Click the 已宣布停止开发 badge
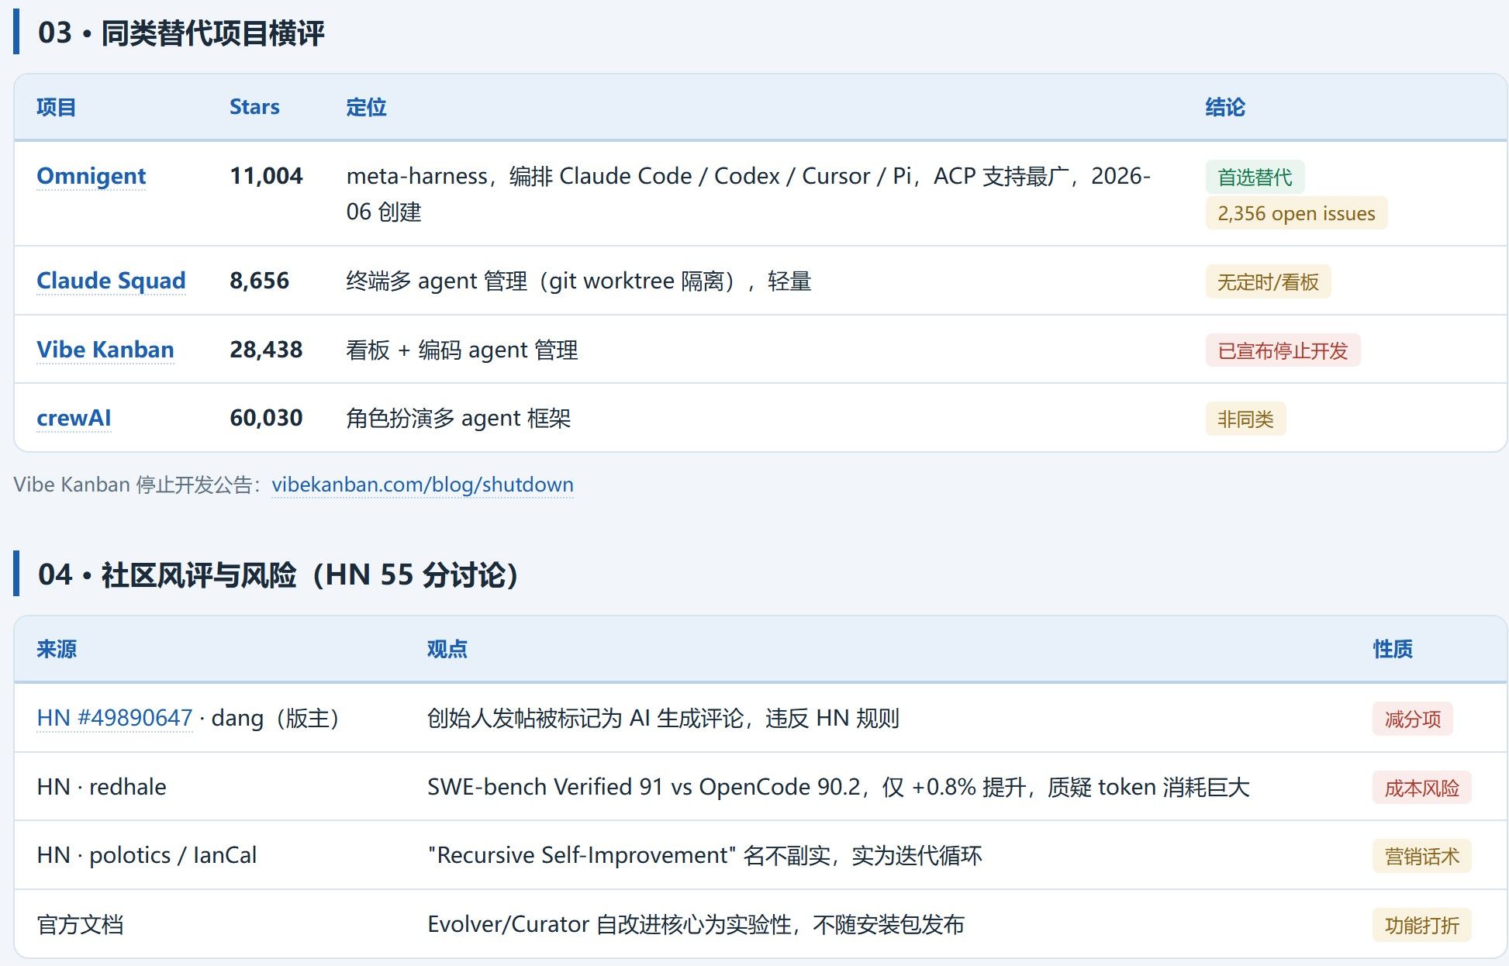This screenshot has width=1509, height=966. (1283, 350)
